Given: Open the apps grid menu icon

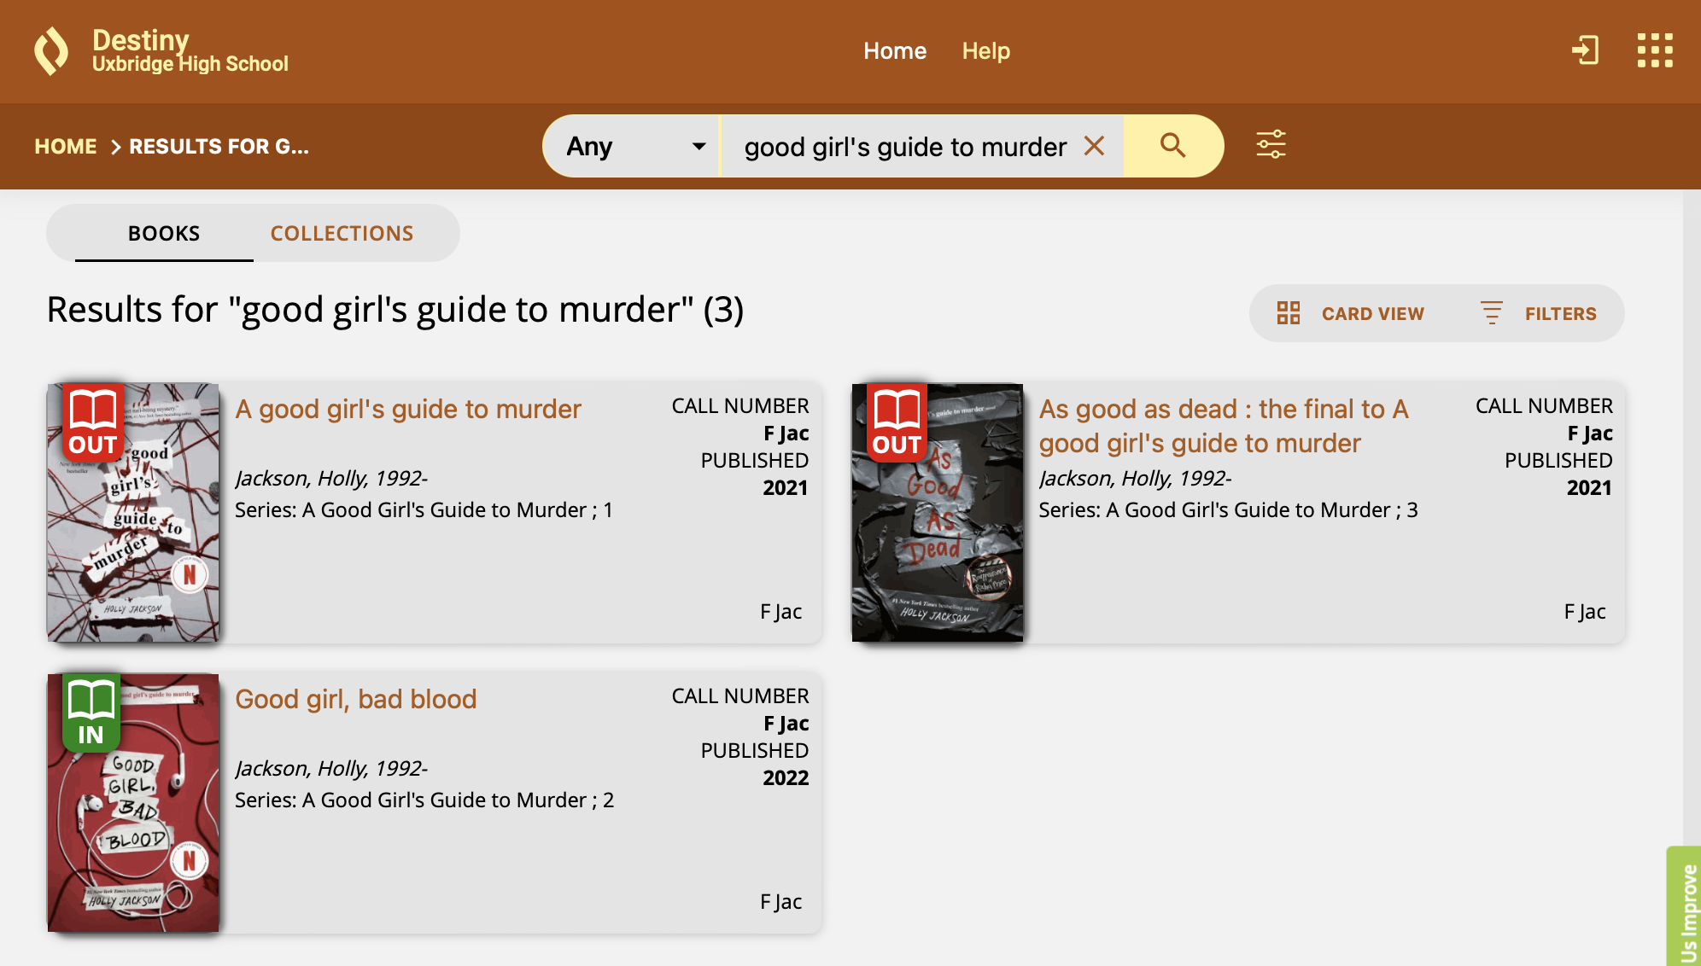Looking at the screenshot, I should pos(1654,50).
